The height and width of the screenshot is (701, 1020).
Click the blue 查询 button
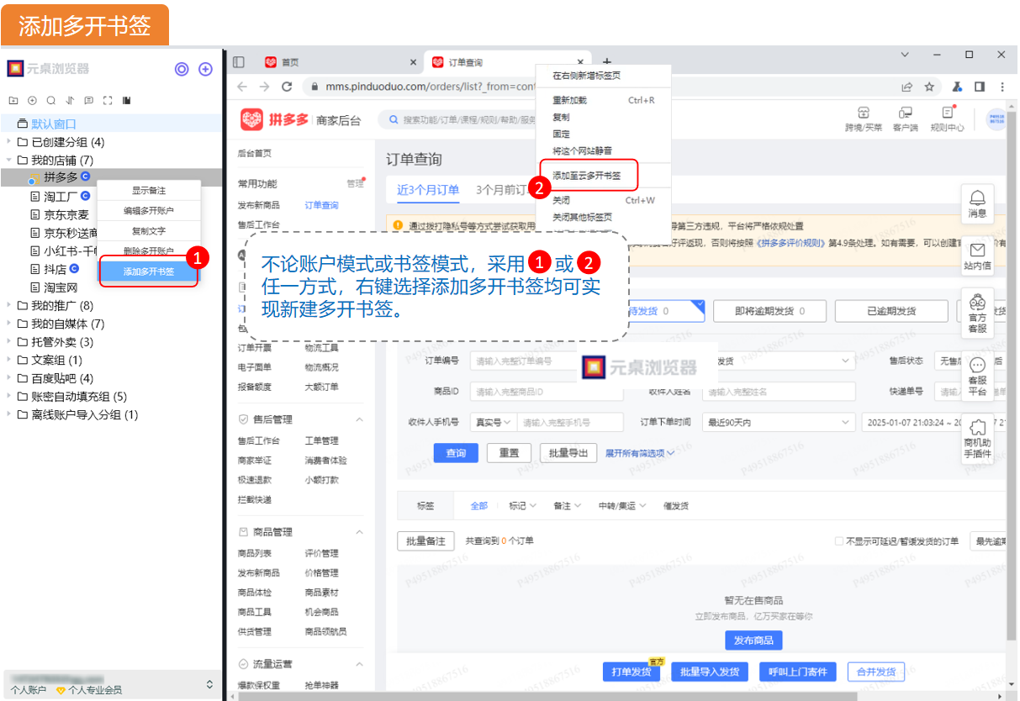tap(456, 453)
